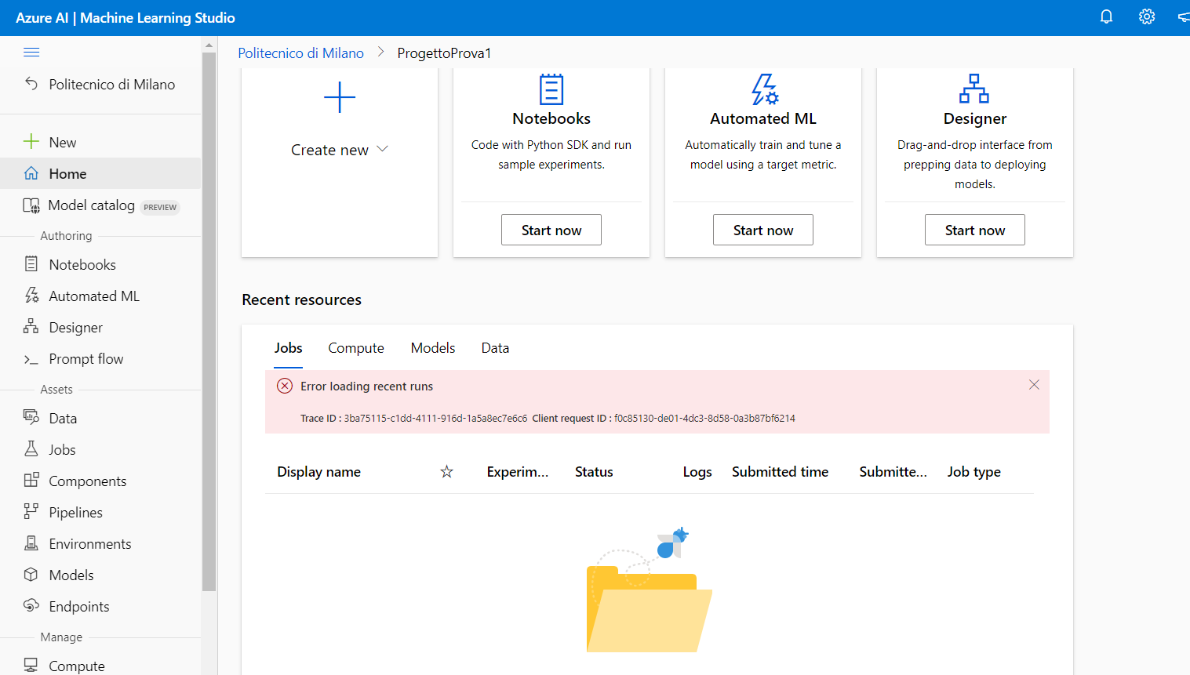Image resolution: width=1190 pixels, height=675 pixels.
Task: Open the Data tab in Recent resources
Action: click(495, 347)
